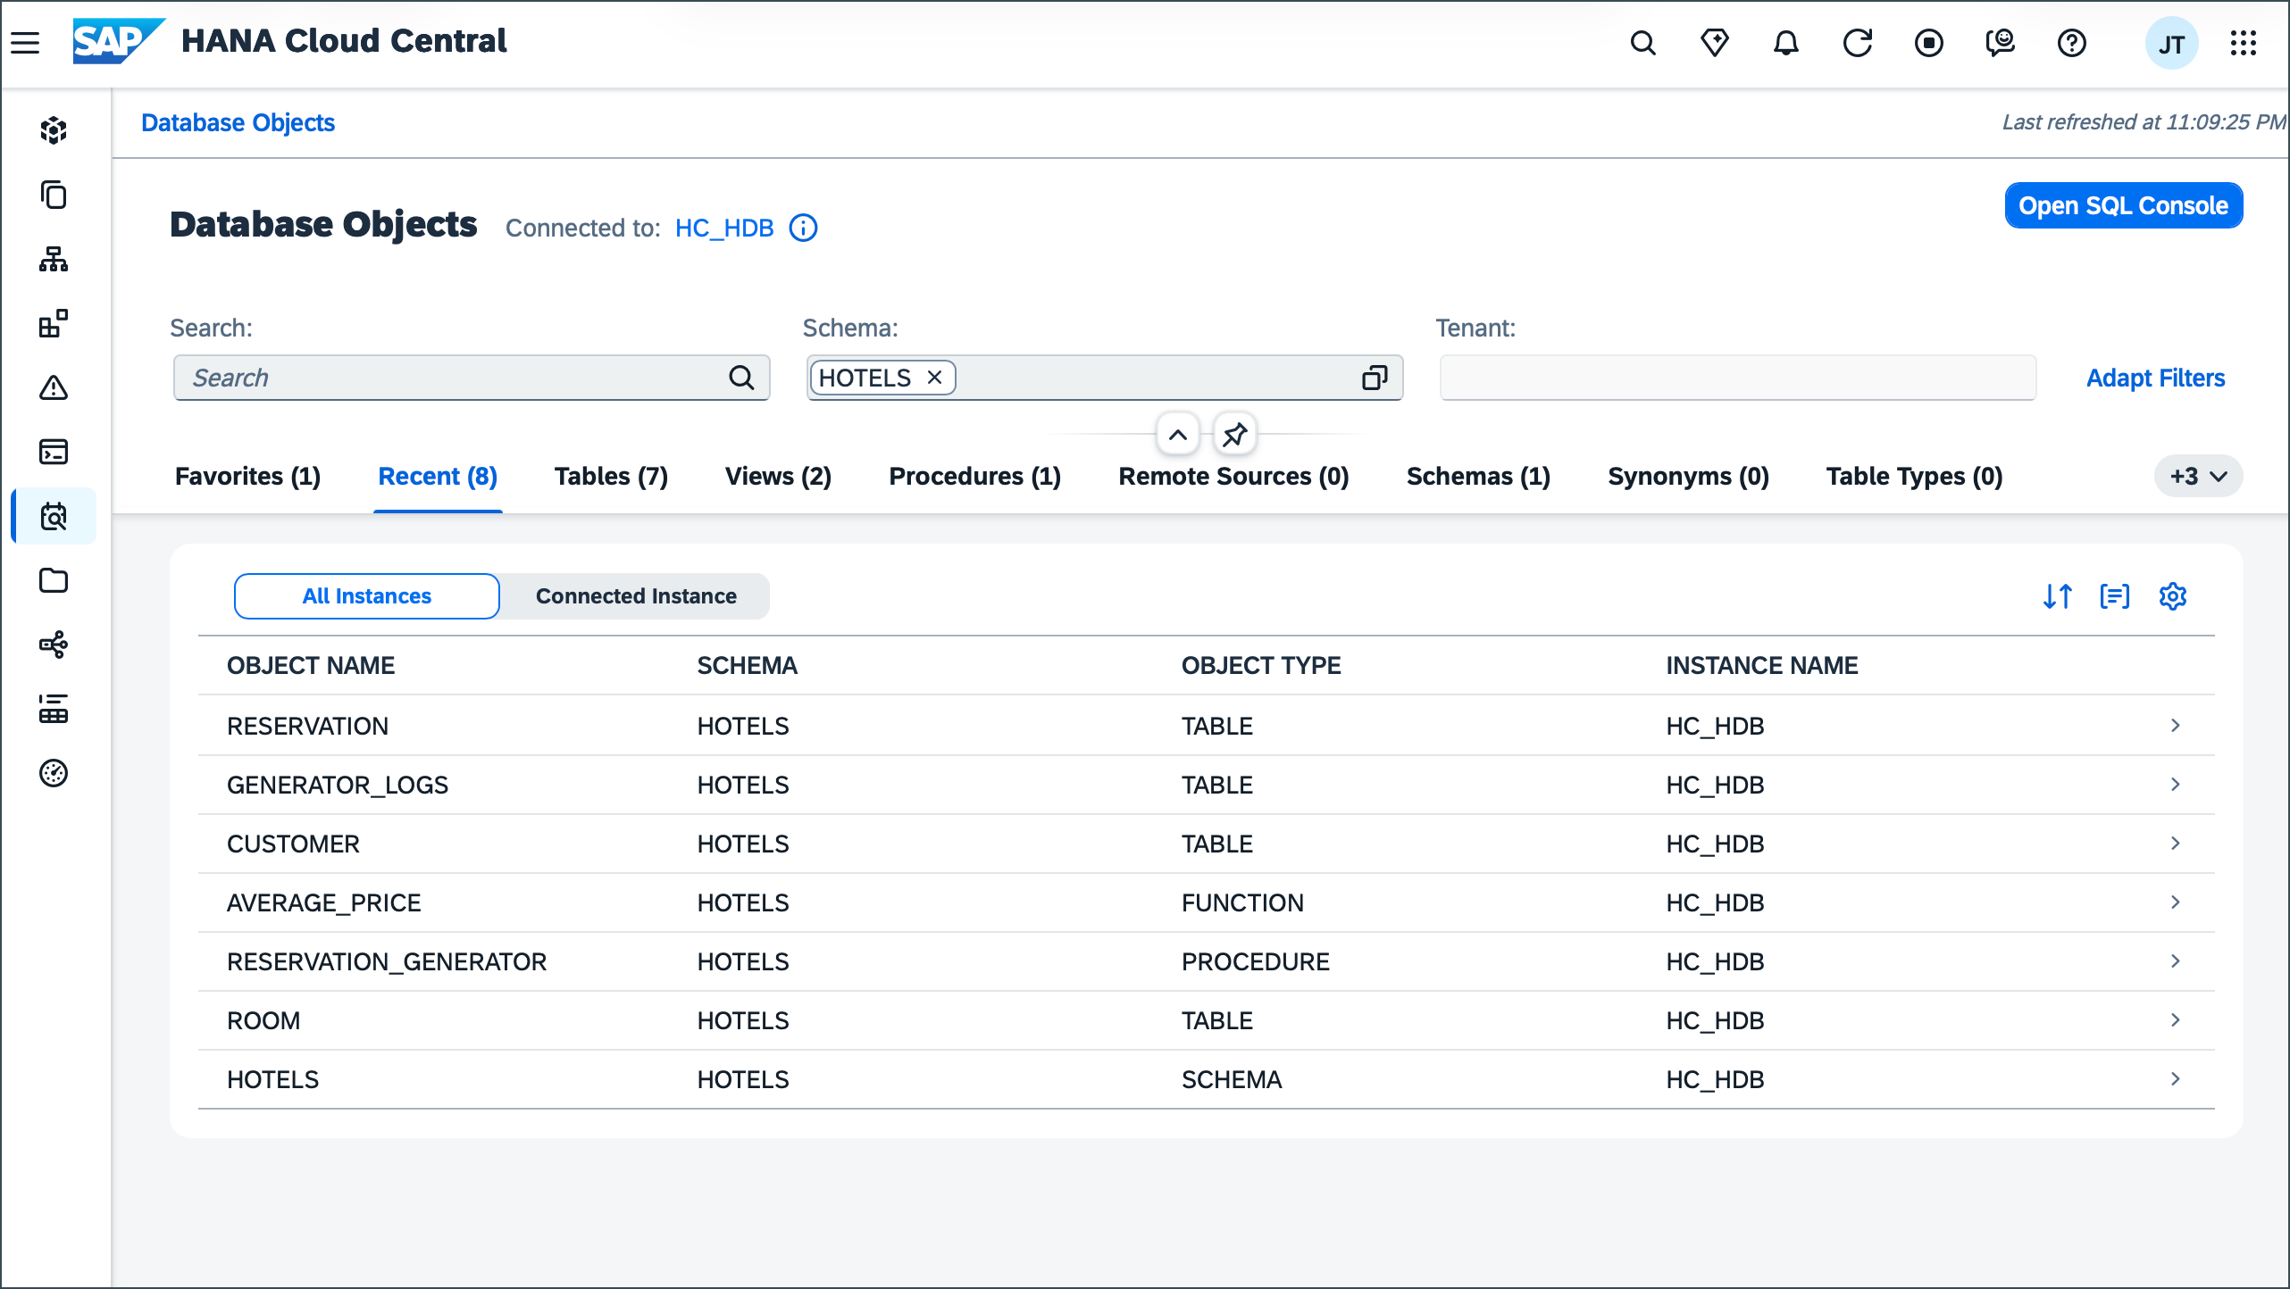Switch to Connected Instance toggle
2290x1289 pixels.
[x=636, y=596]
